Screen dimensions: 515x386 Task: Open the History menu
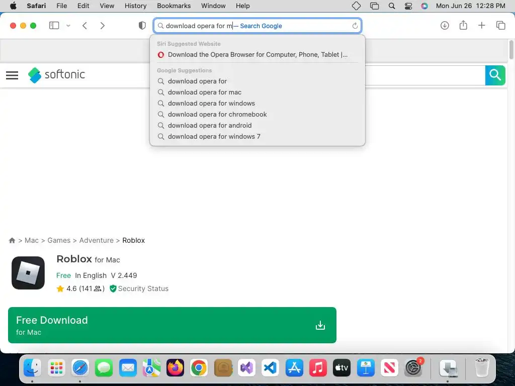tap(135, 6)
